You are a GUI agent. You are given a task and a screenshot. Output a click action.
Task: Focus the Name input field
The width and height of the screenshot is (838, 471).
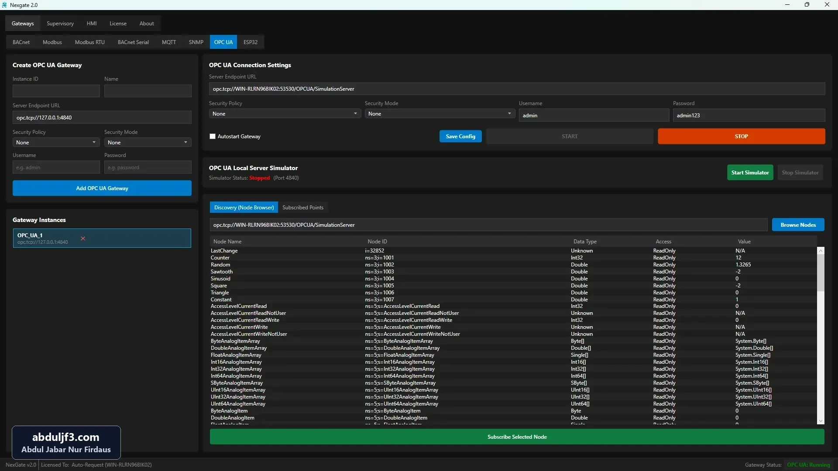point(148,91)
